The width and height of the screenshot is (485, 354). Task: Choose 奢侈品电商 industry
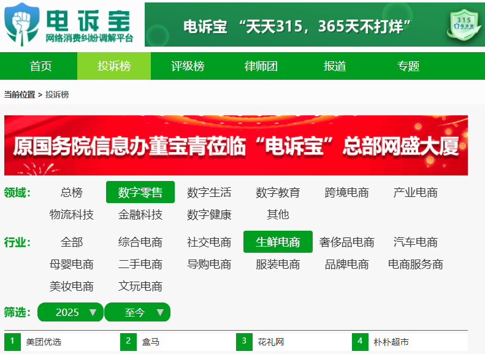(347, 242)
